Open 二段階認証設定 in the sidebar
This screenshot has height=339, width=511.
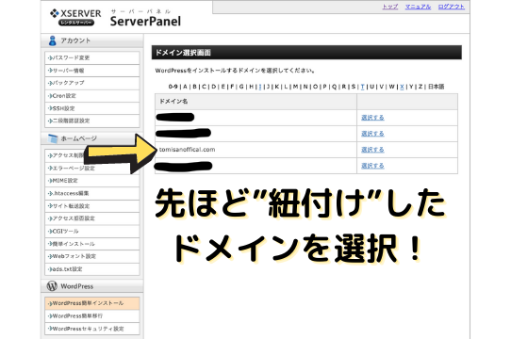tap(91, 121)
